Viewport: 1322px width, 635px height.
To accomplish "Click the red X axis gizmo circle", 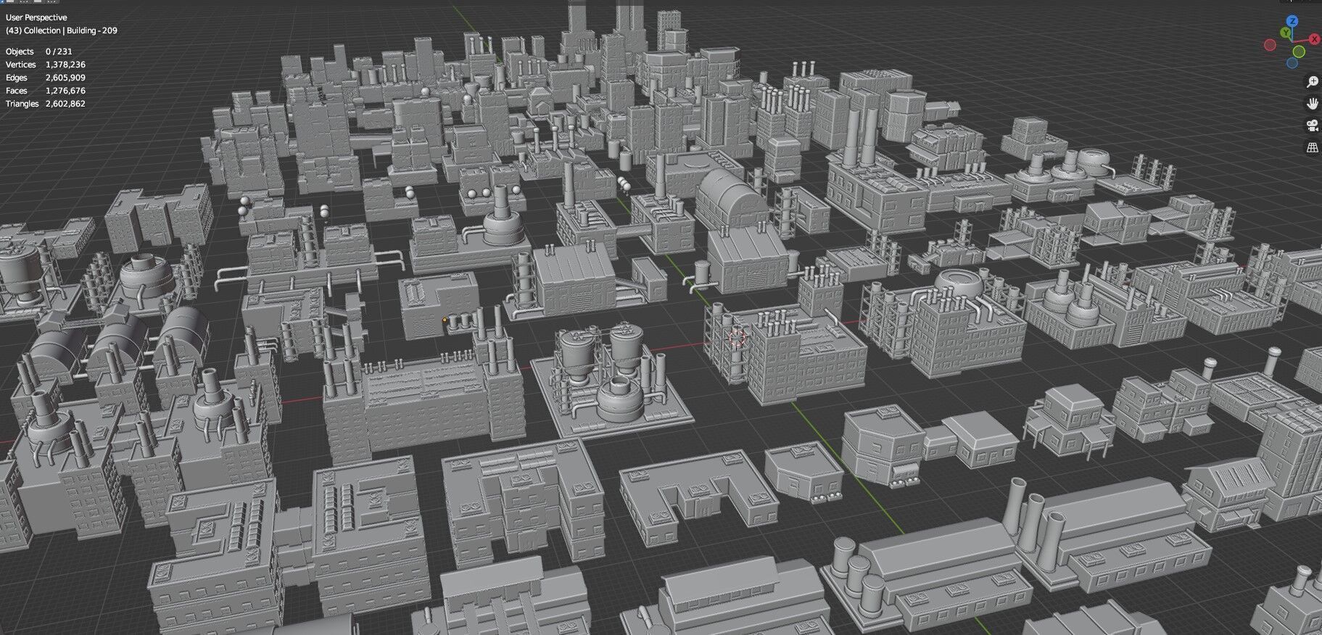I will (x=1314, y=39).
